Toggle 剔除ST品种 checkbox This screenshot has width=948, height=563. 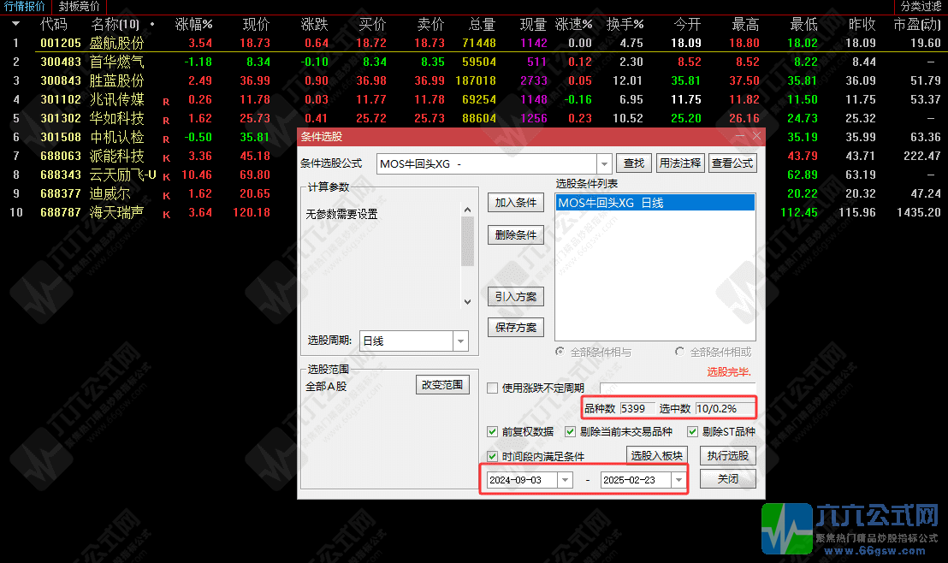693,432
